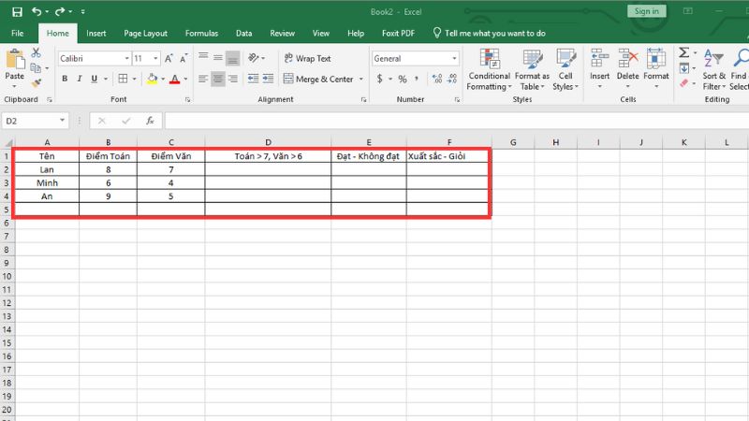Click the Format Painter brush icon
Image resolution: width=749 pixels, height=421 pixels.
(x=36, y=81)
